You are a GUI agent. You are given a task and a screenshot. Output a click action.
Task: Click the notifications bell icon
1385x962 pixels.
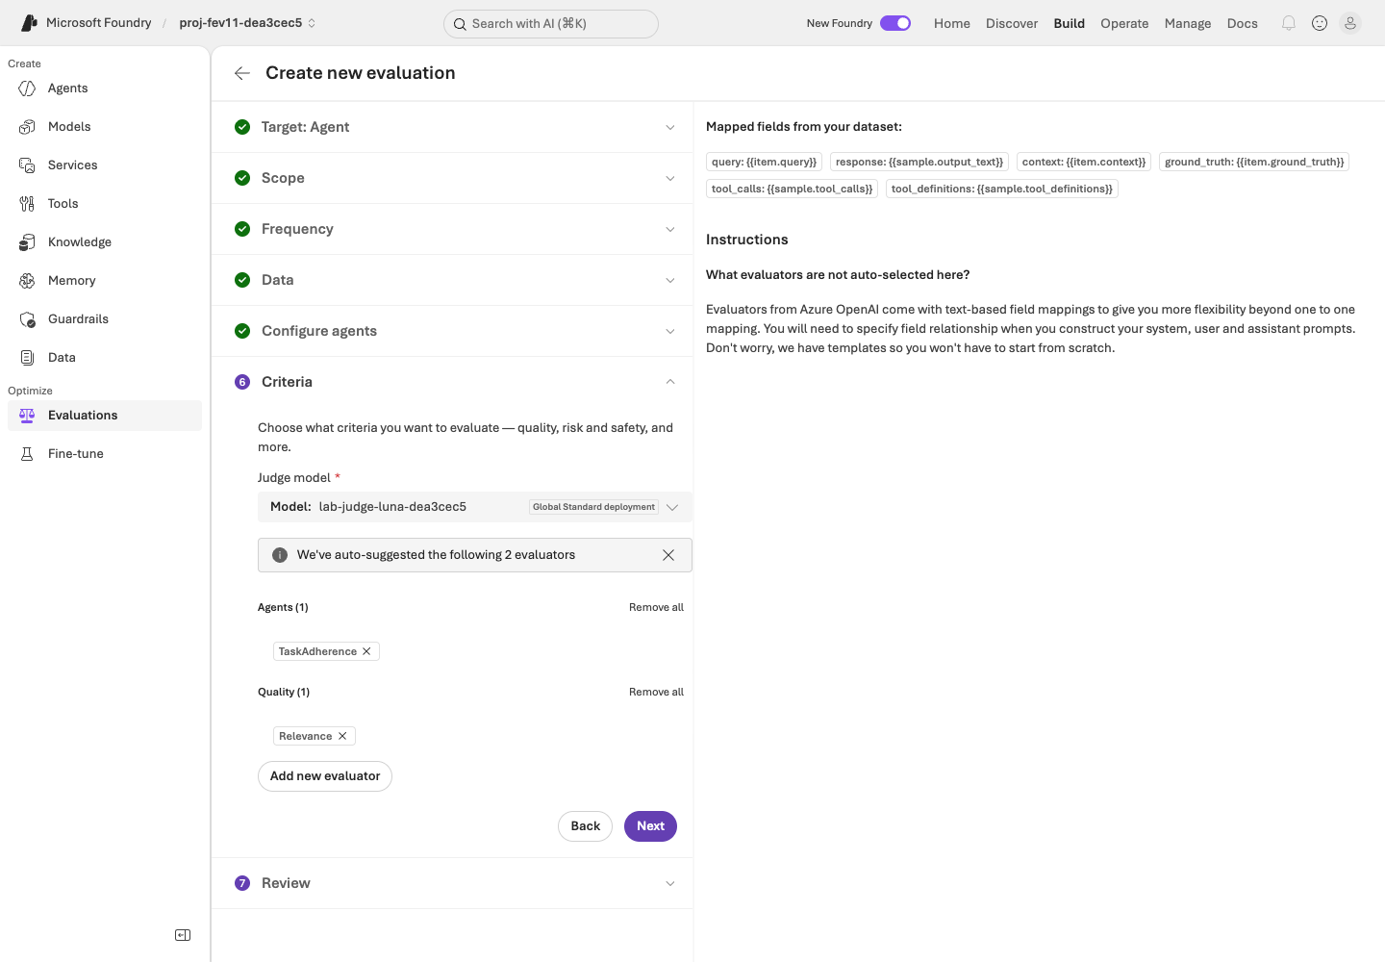click(x=1289, y=23)
